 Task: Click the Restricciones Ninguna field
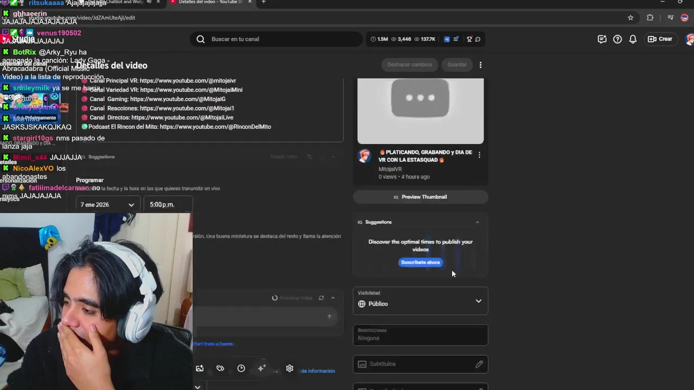tap(420, 335)
